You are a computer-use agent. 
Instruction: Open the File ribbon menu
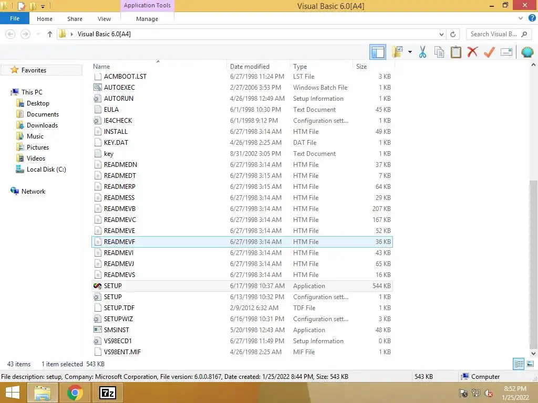click(x=14, y=18)
